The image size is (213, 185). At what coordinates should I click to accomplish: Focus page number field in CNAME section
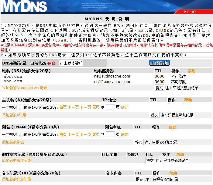pyautogui.click(x=110, y=134)
